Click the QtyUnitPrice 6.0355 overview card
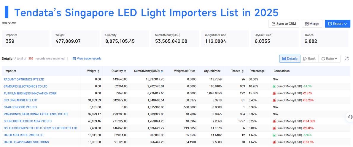This screenshot has height=147, width=353. click(274, 39)
